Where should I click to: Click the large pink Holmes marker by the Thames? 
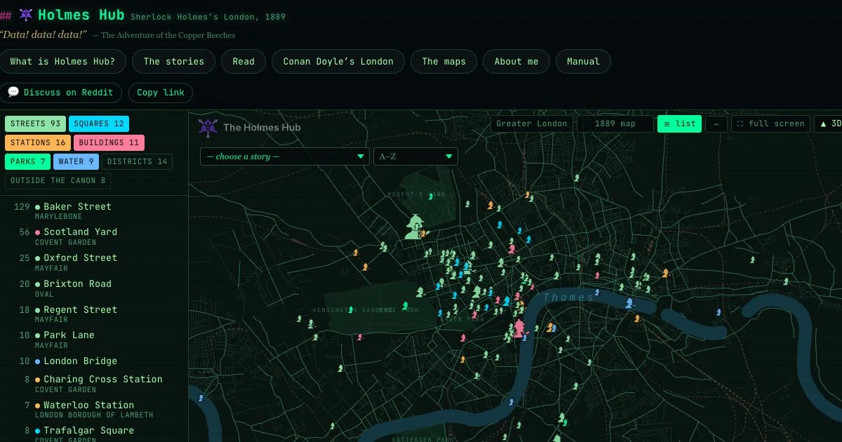click(519, 328)
